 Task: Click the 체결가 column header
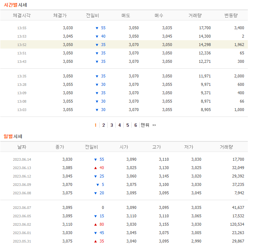(x=60, y=15)
